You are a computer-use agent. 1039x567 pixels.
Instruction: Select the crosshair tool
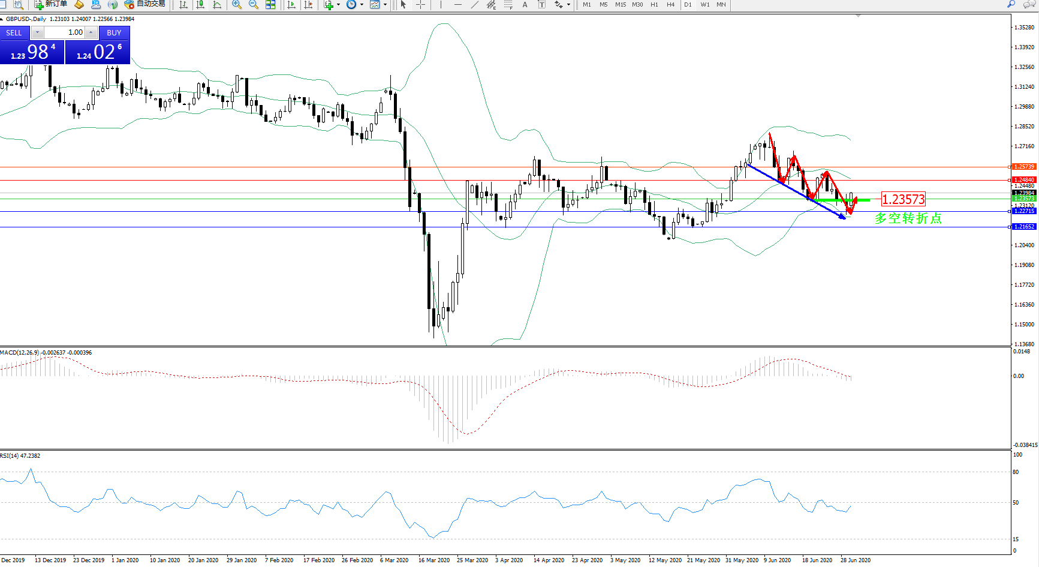coord(421,5)
